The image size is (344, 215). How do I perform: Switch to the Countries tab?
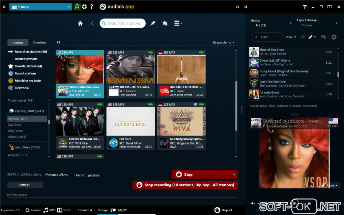tap(39, 42)
